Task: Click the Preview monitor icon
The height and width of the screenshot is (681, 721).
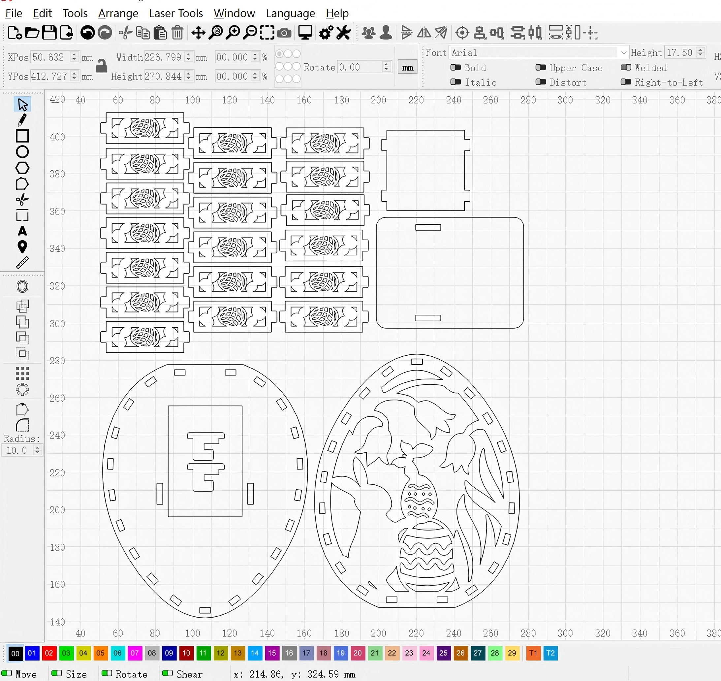Action: (x=305, y=33)
